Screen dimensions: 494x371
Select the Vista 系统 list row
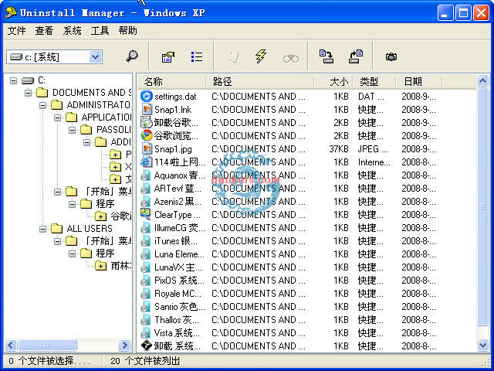(x=292, y=333)
